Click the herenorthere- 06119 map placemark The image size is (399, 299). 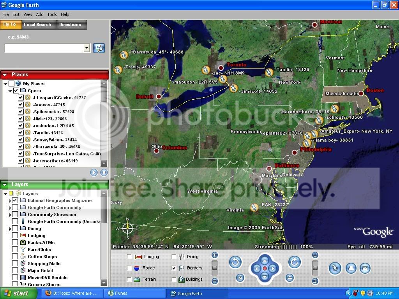click(x=334, y=109)
